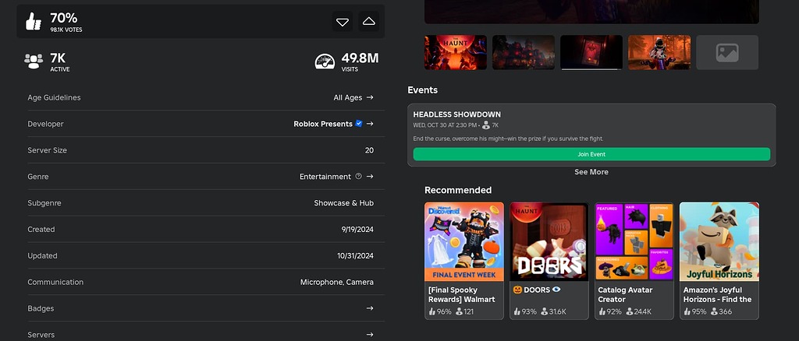The image size is (799, 341).
Task: Click the 70% rating text
Action: coord(64,18)
